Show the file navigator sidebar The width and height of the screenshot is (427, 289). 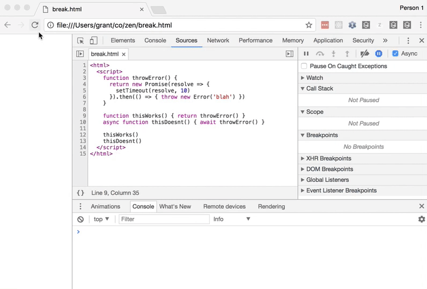[x=80, y=54]
